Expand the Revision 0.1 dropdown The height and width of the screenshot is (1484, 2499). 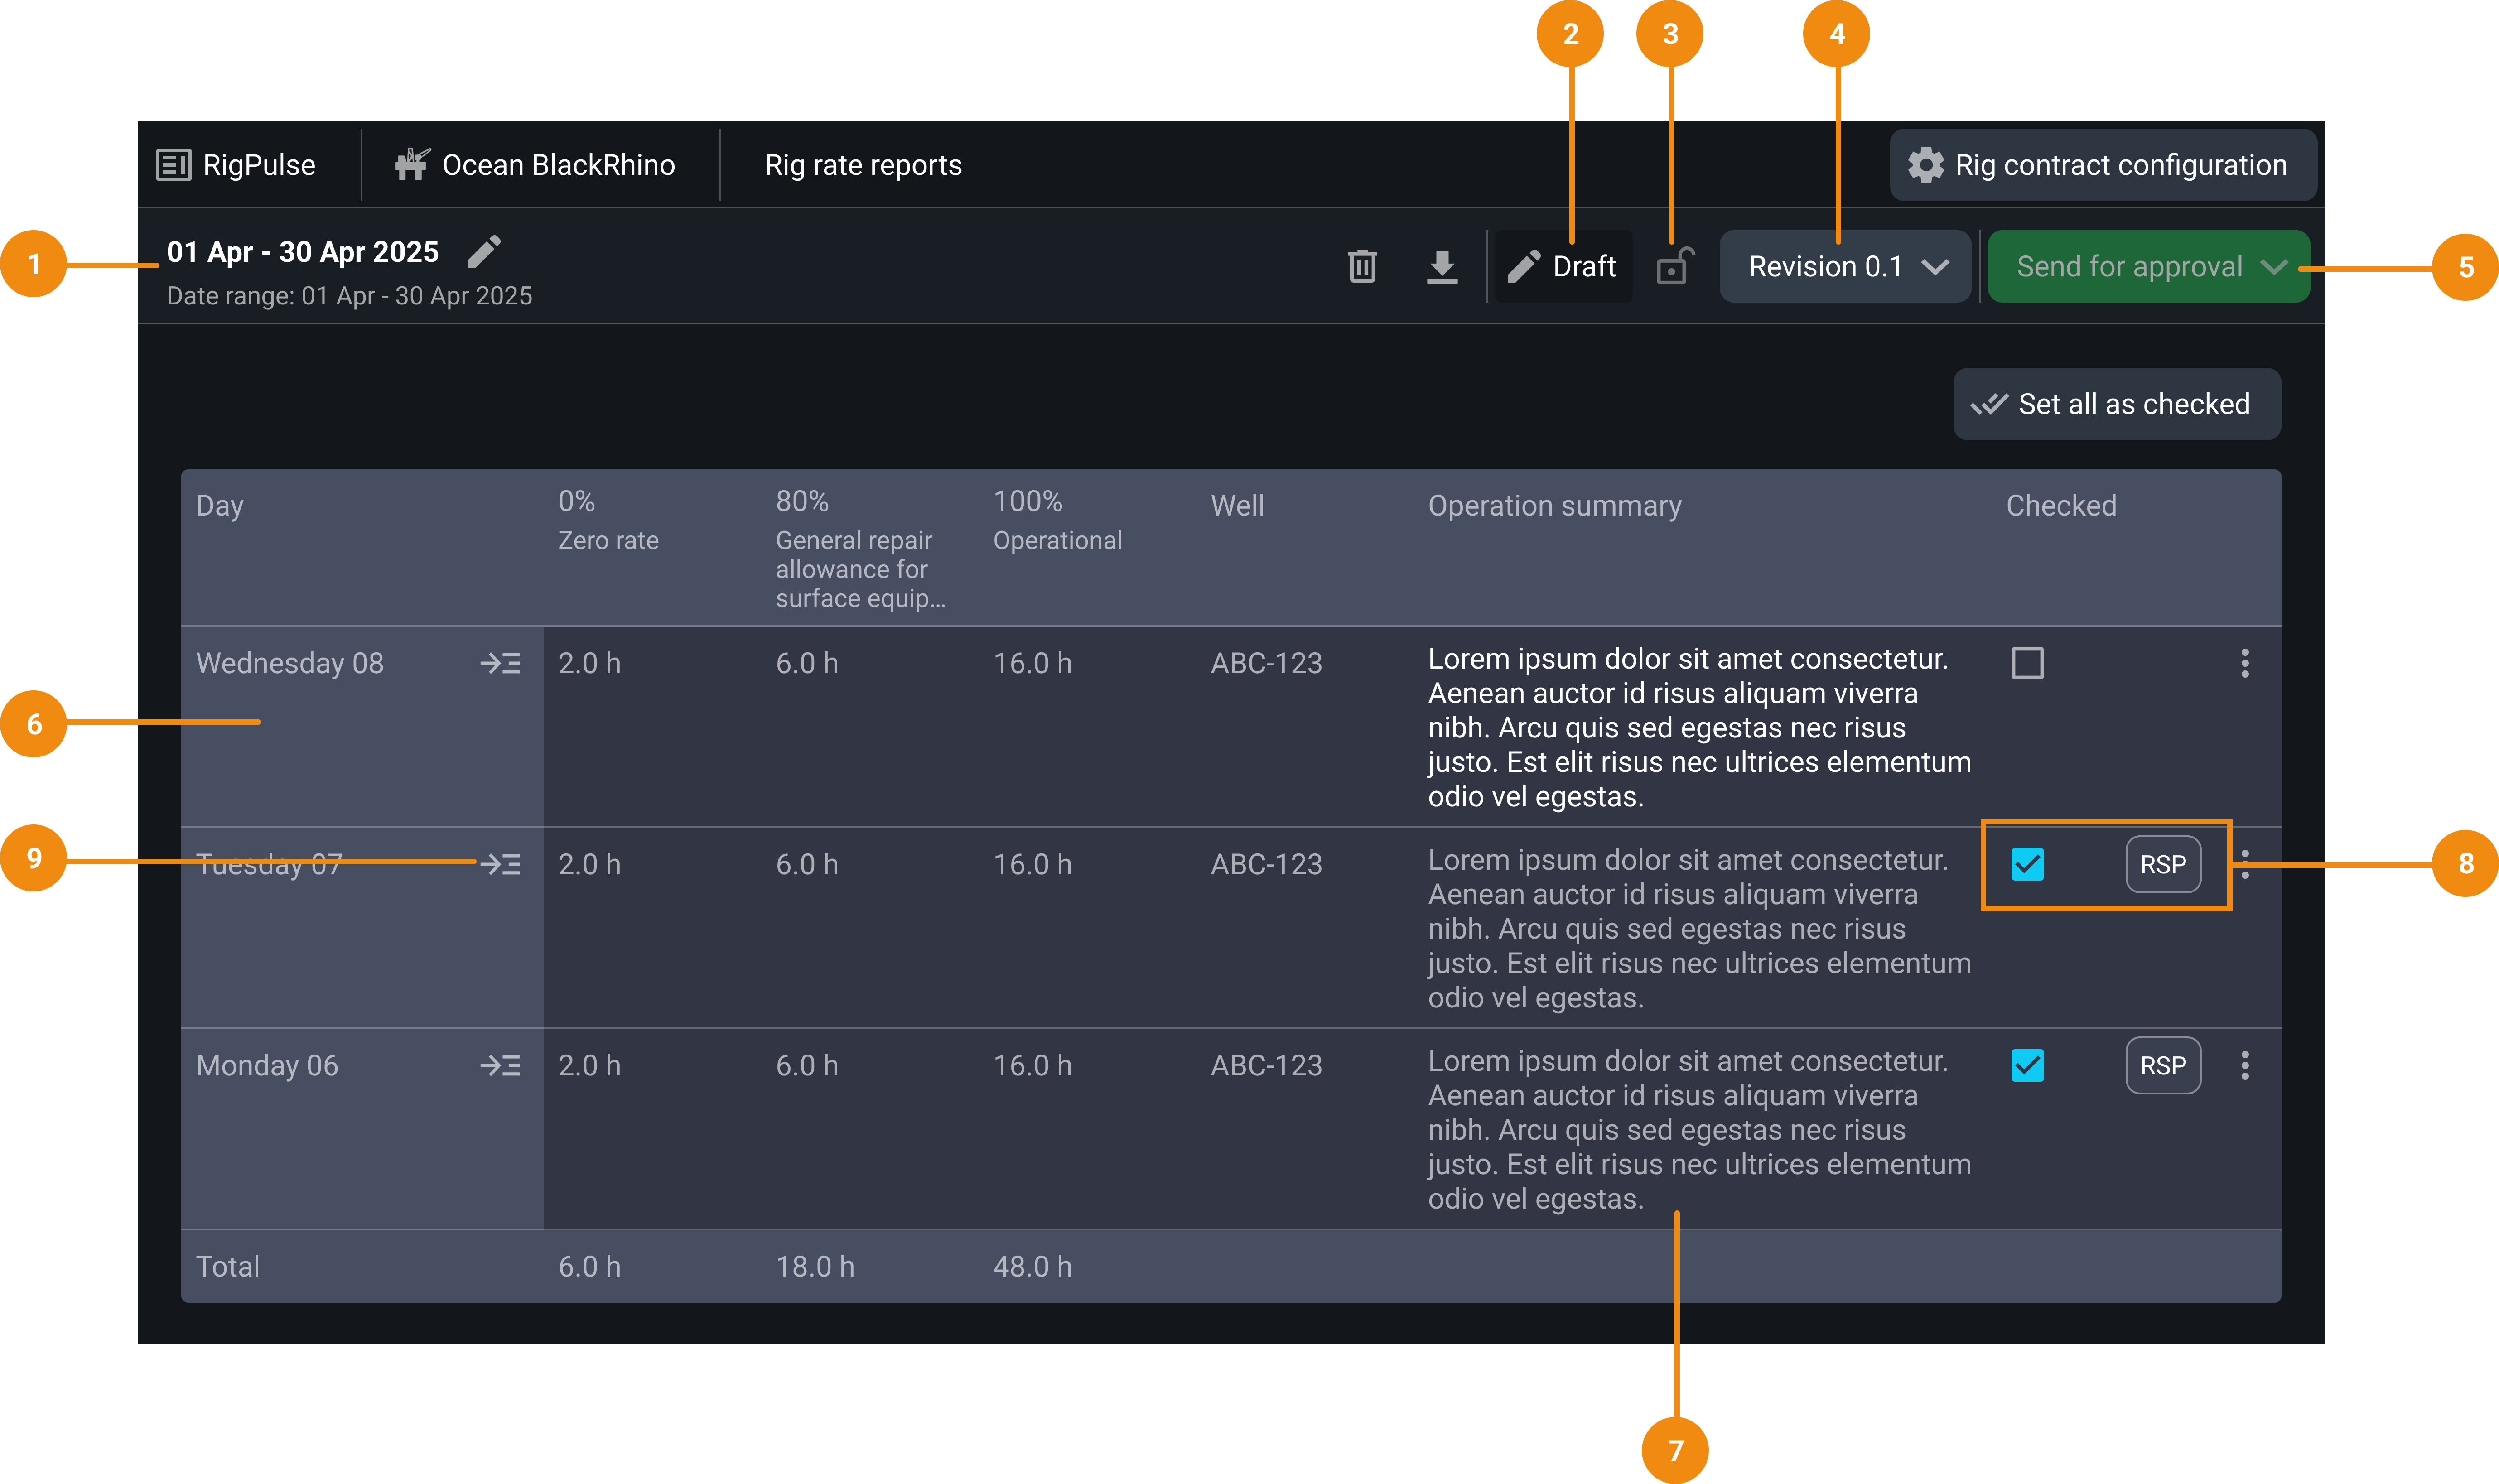tap(1845, 266)
